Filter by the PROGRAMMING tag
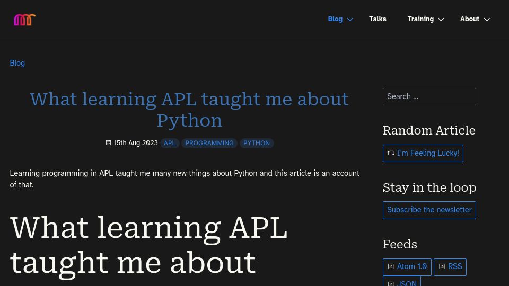Screen dimensions: 509x286 pyautogui.click(x=209, y=143)
